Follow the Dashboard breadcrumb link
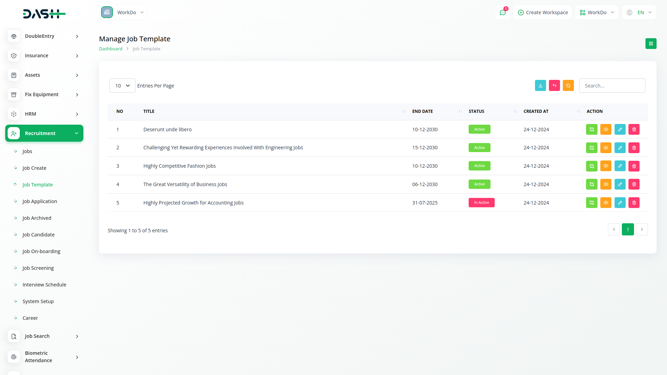Screen dimensions: 667x375 [110, 49]
